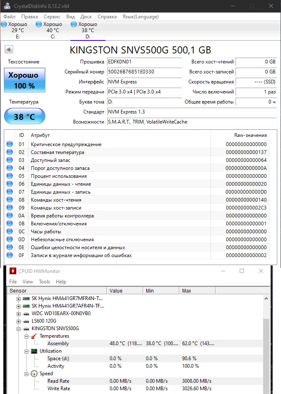Click the Прошивка field EDFK0N01
The height and width of the screenshot is (394, 281).
(x=144, y=62)
